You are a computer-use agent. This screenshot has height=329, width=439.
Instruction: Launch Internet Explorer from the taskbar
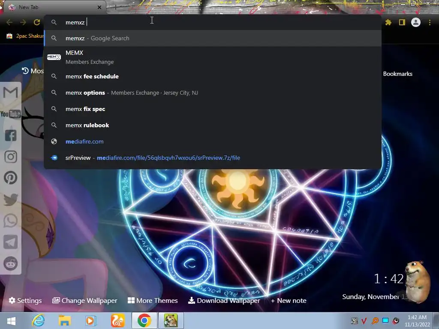pyautogui.click(x=38, y=320)
